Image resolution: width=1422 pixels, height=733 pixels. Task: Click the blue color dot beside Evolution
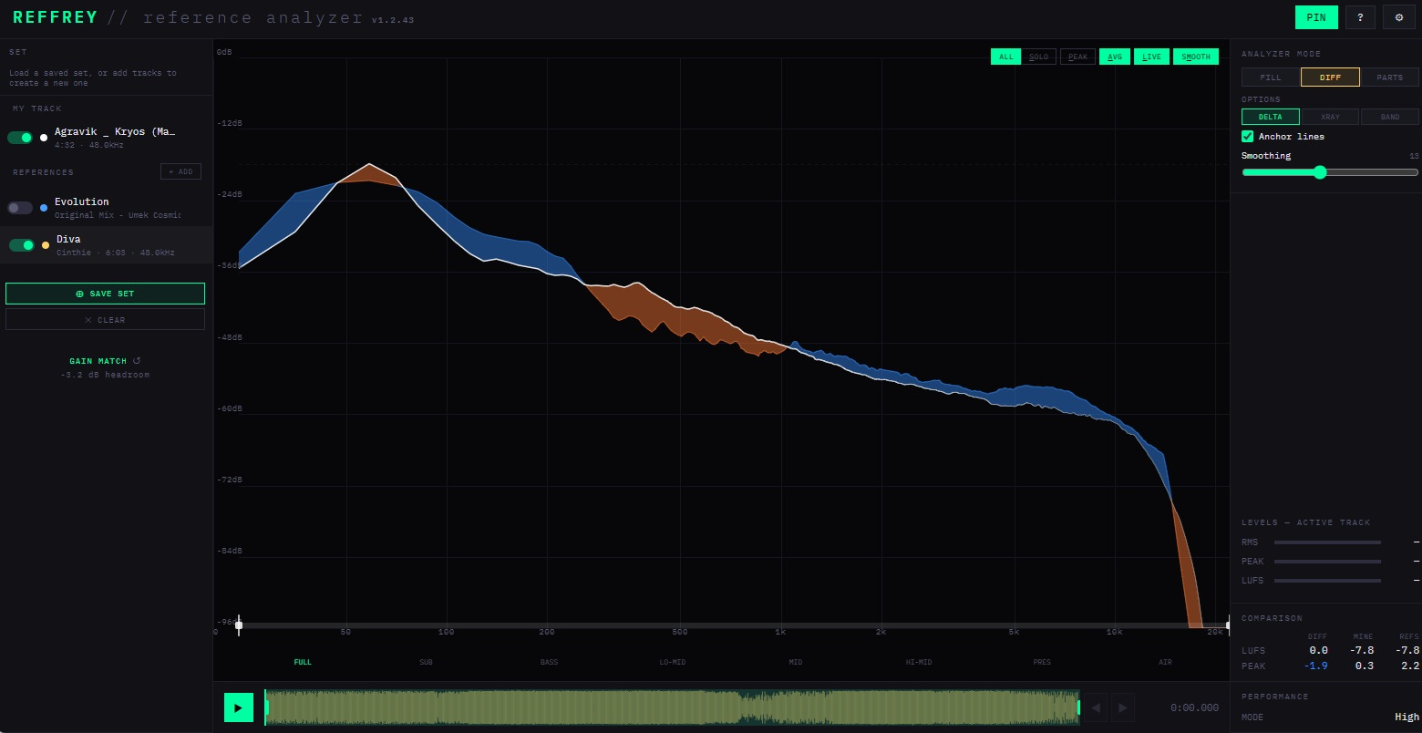[x=44, y=208]
